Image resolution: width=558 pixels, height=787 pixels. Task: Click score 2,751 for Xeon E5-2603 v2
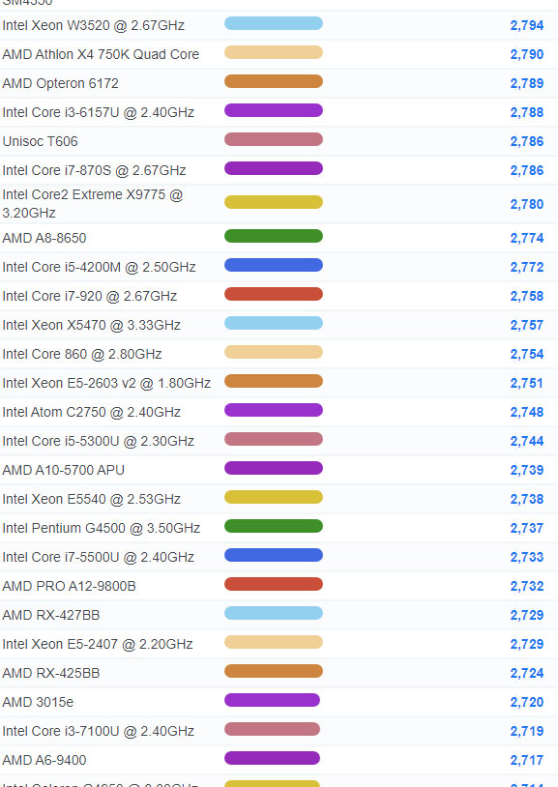tap(527, 384)
